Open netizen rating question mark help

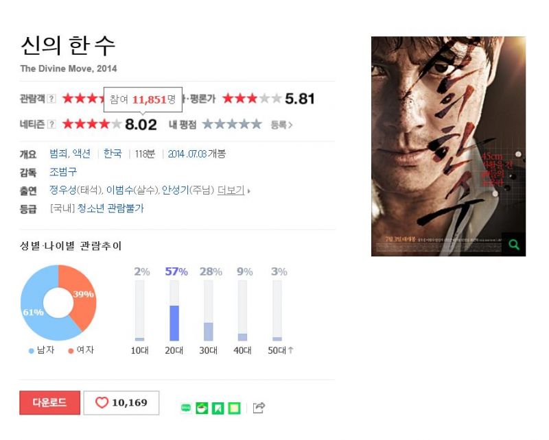(x=51, y=124)
